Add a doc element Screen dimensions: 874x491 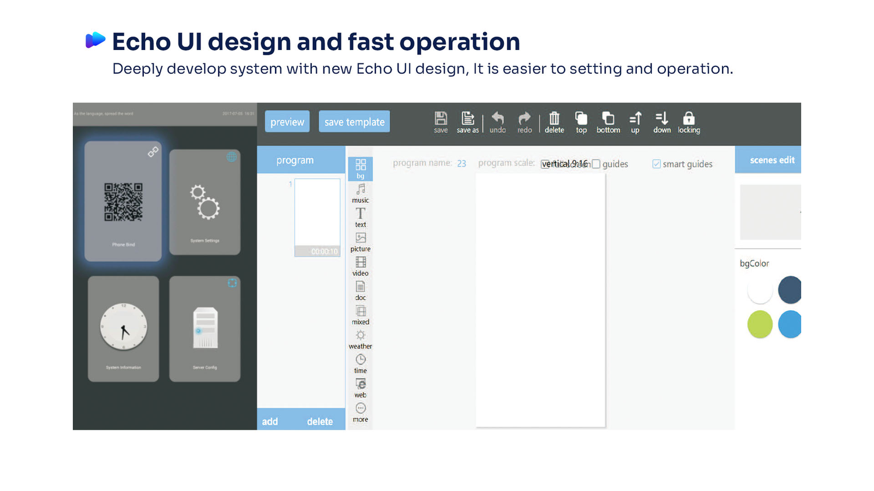point(361,291)
